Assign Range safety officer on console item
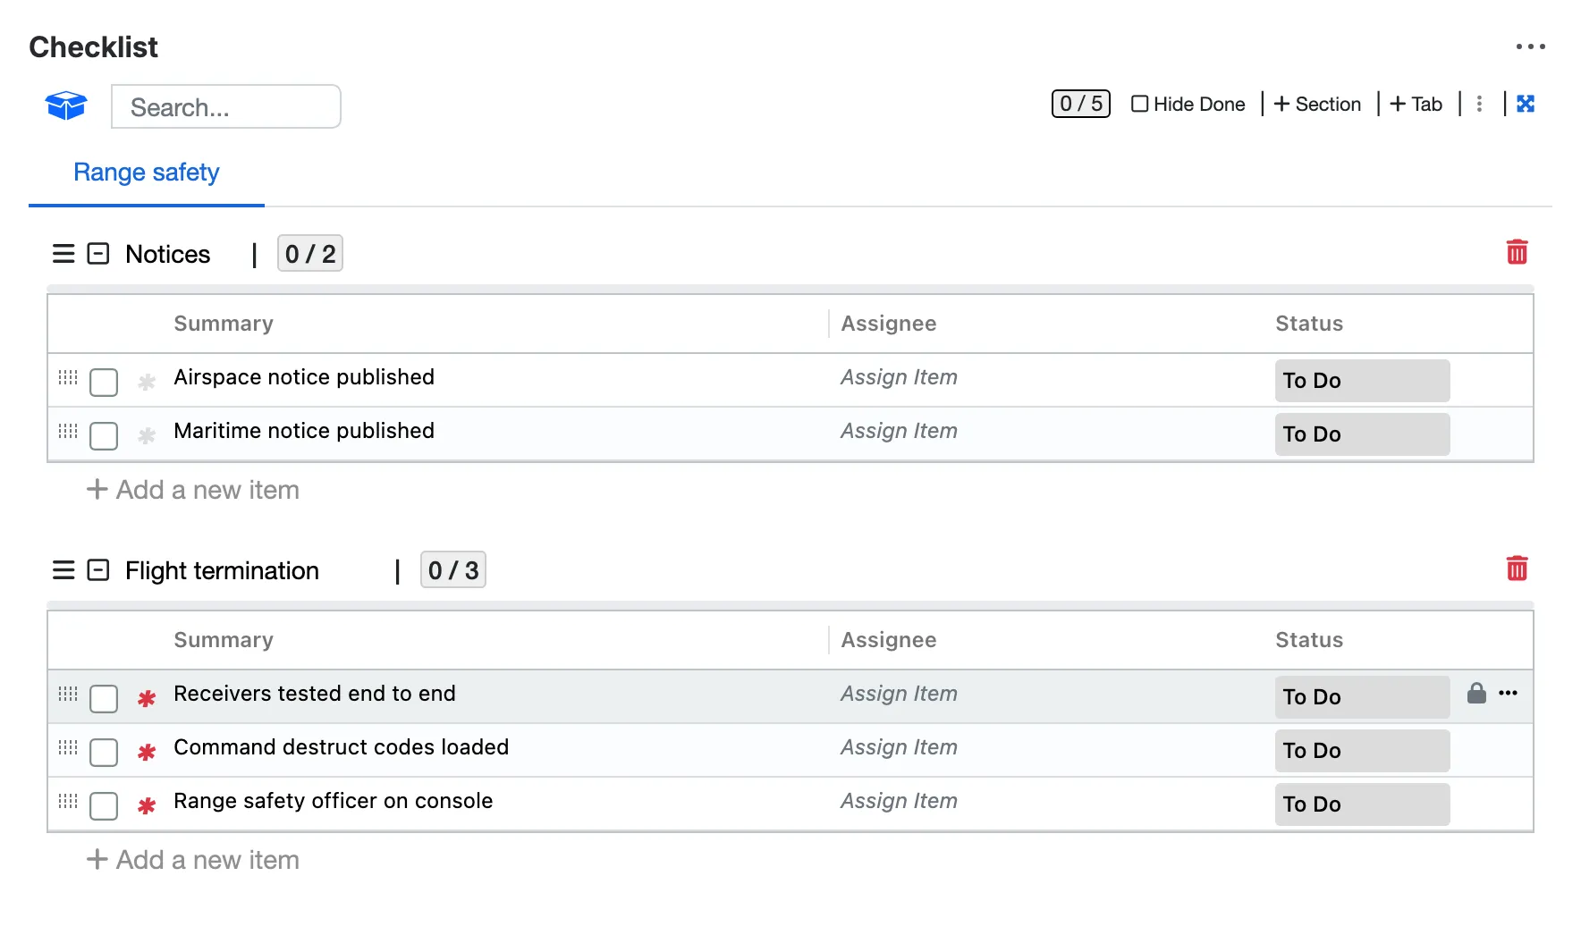The width and height of the screenshot is (1581, 935). (899, 801)
